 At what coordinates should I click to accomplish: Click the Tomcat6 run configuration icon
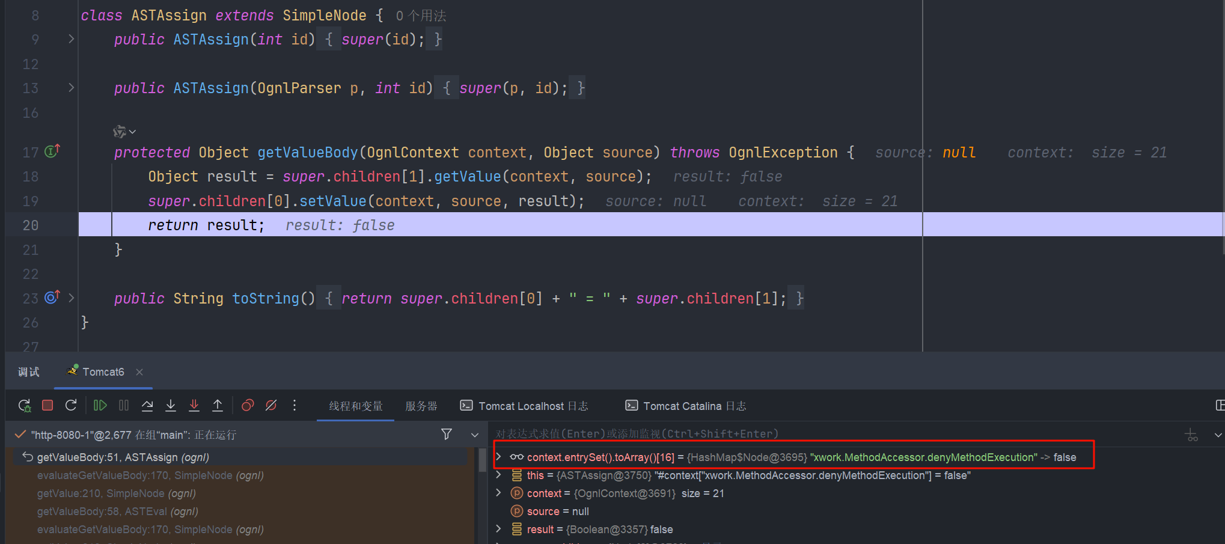[x=73, y=371]
